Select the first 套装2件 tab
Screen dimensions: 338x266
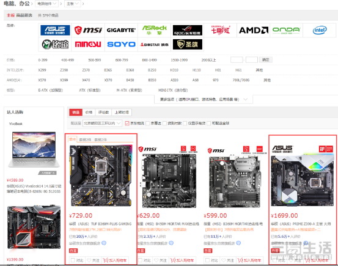coord(85,139)
